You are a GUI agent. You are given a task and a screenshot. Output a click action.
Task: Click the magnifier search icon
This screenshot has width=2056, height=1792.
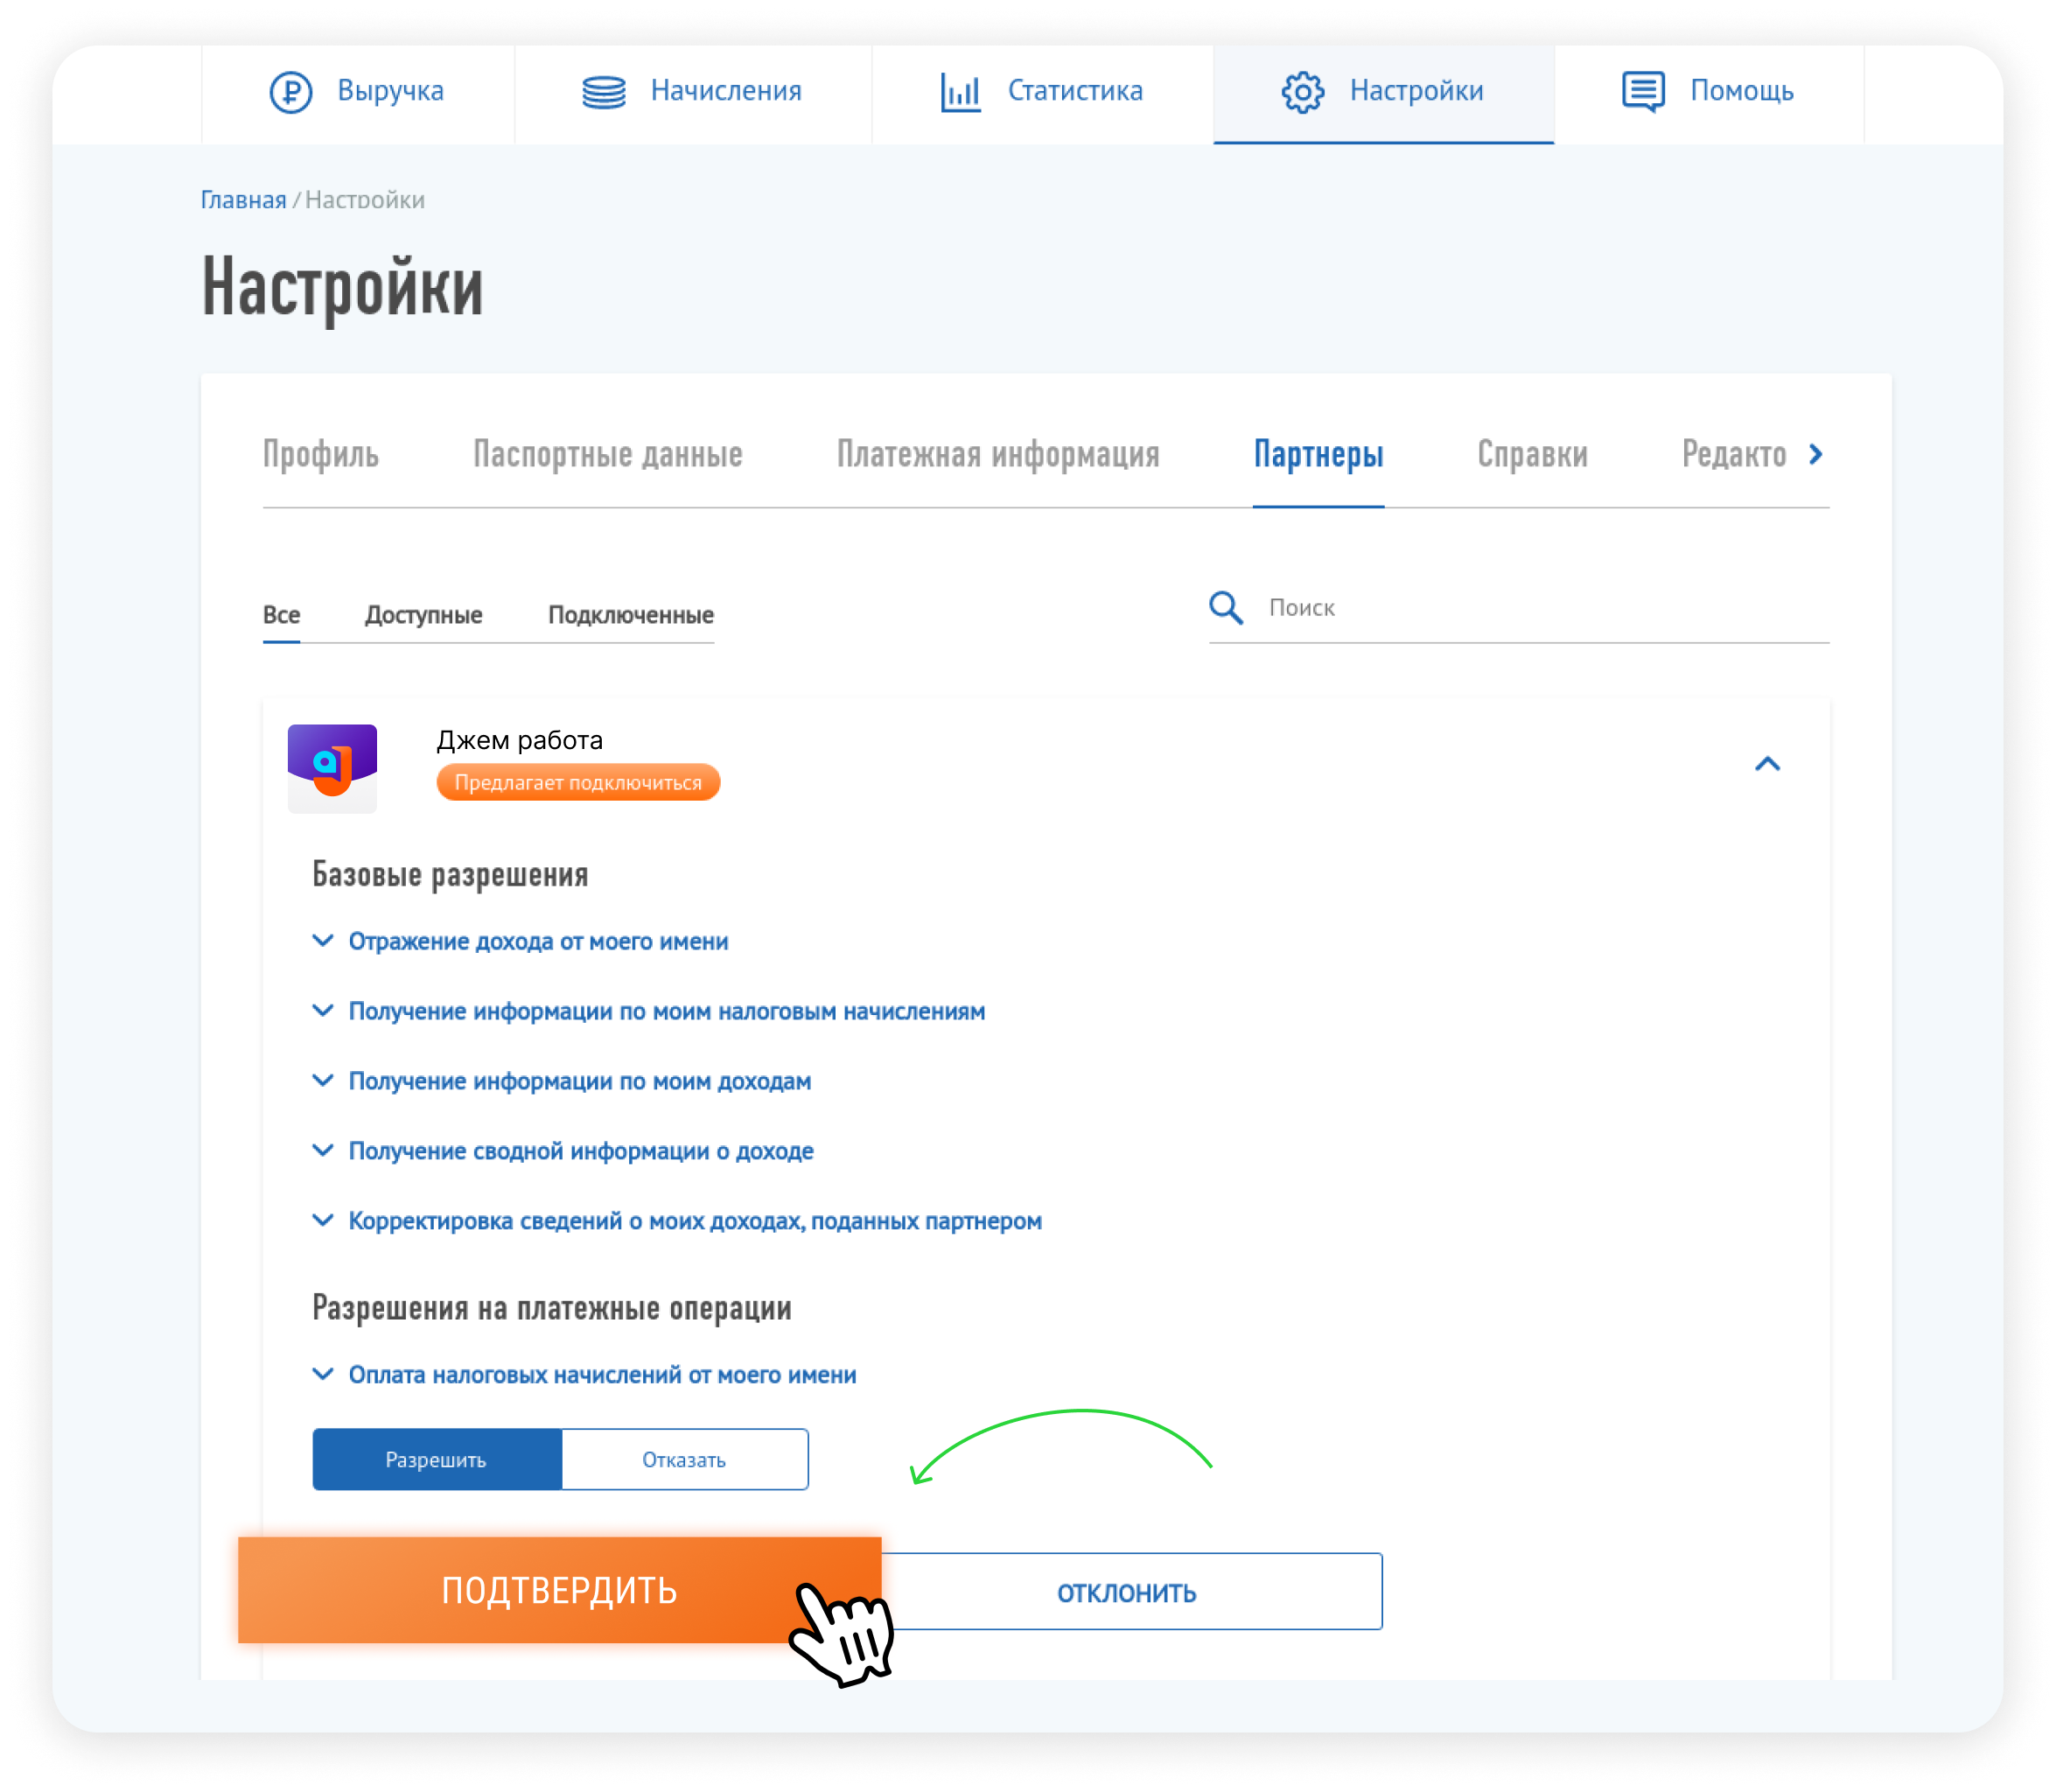coord(1226,607)
